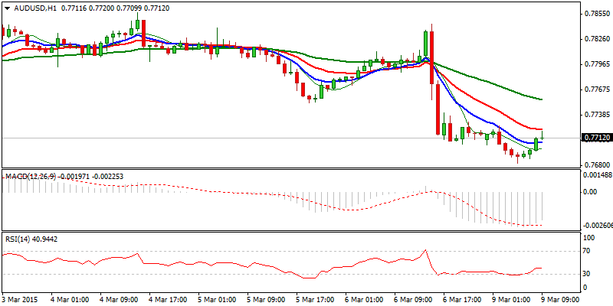613x306 pixels.
Task: Click the 9 Mar 09:00 time label
Action: pos(559,299)
